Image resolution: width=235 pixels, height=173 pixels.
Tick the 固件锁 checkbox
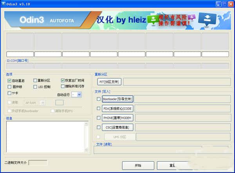tap(9, 87)
